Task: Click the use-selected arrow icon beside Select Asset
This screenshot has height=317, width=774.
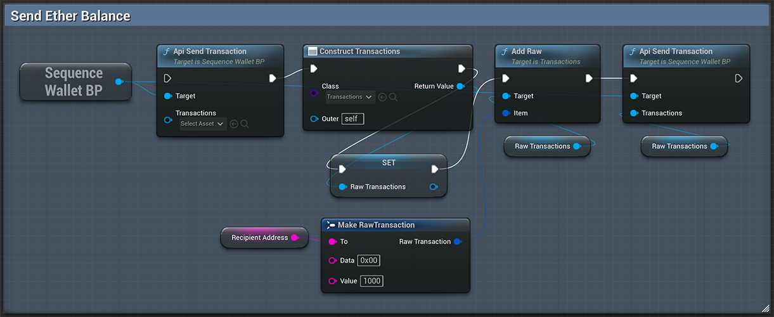Action: pos(234,124)
